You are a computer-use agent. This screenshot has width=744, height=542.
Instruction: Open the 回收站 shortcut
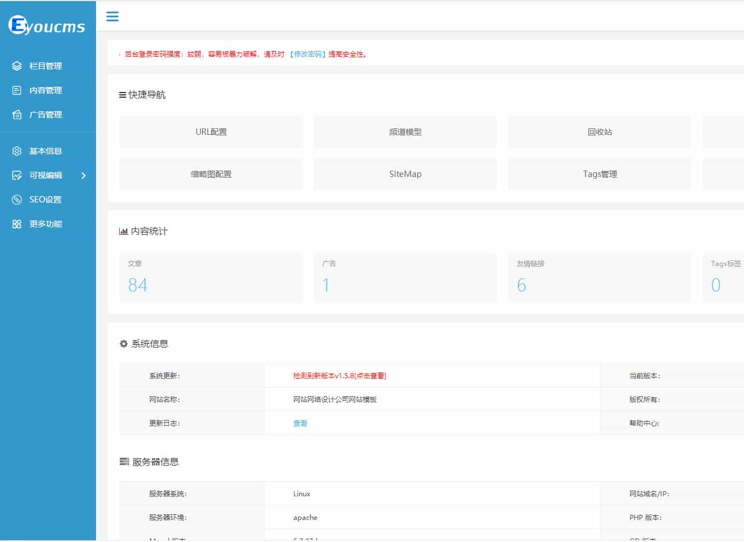click(599, 132)
